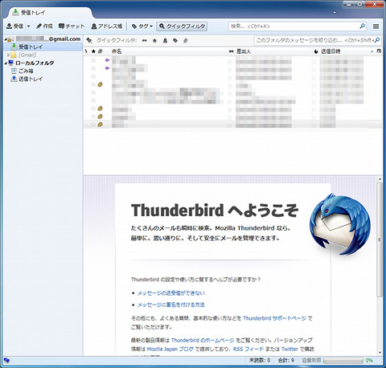Viewport: 386px width, 368px height.
Task: Click the 受信 get messages button
Action: click(15, 27)
